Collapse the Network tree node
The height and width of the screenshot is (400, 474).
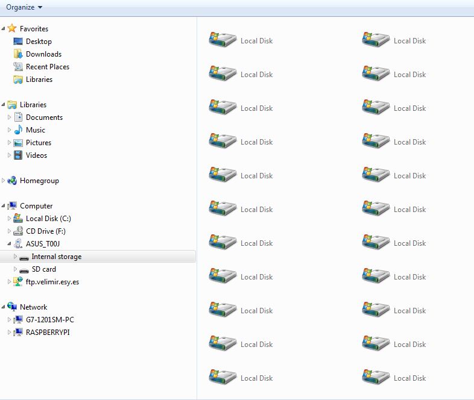point(3,307)
